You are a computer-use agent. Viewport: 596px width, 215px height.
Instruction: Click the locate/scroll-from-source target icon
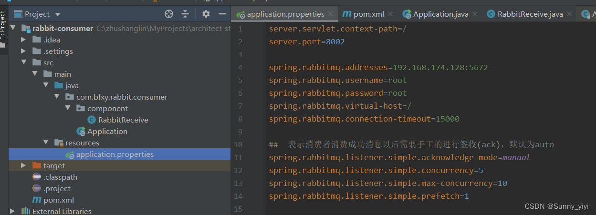click(169, 14)
